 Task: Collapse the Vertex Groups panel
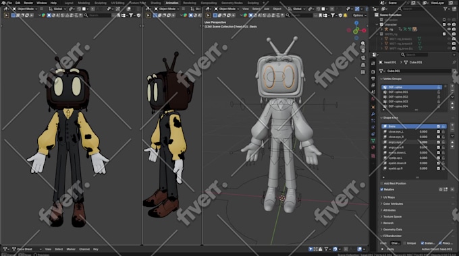click(x=392, y=79)
